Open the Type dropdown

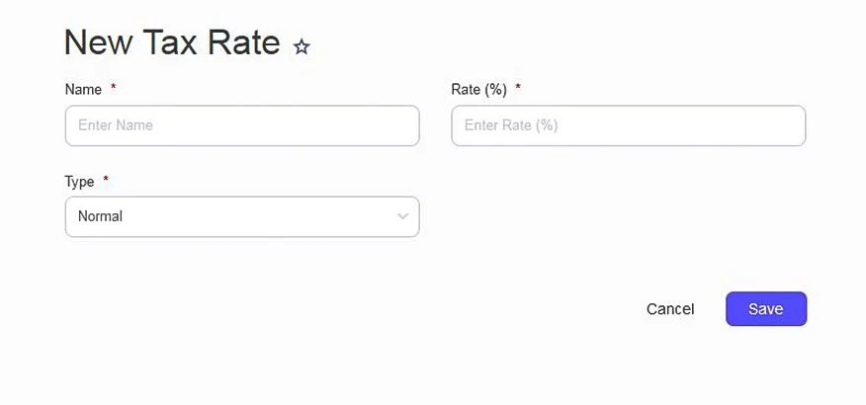point(242,216)
